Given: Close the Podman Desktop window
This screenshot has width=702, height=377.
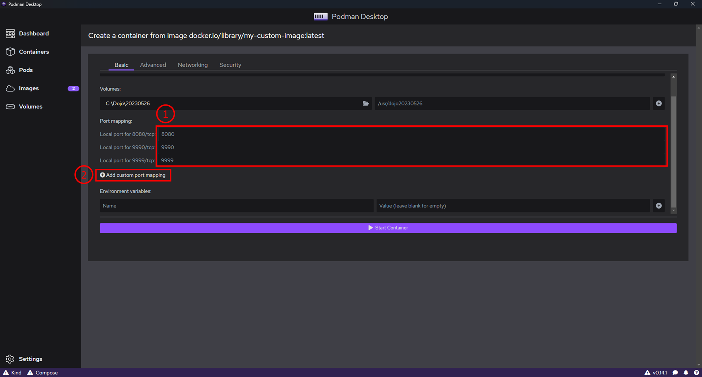Looking at the screenshot, I should tap(693, 4).
